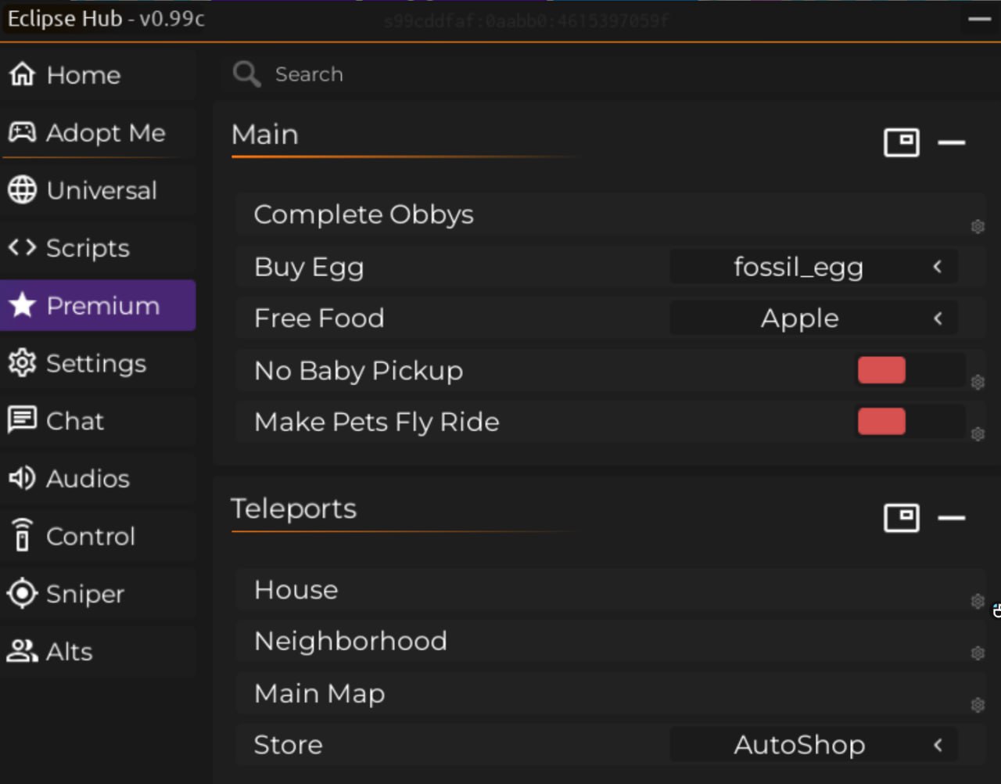Click the Main section heading
This screenshot has width=1001, height=784.
click(x=264, y=135)
